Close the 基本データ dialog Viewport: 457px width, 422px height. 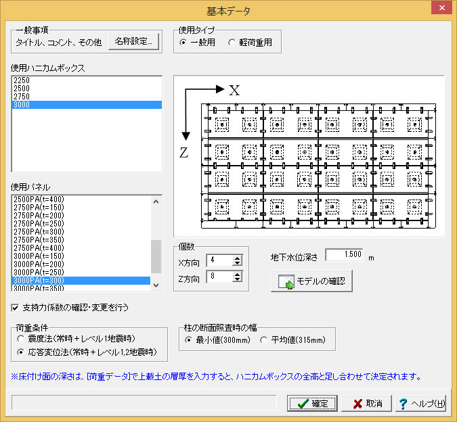coord(441,7)
